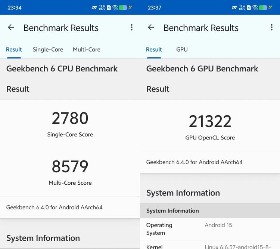This screenshot has width=280, height=249.
Task: Select Result tab on CPU benchmark screen
Action: coord(14,50)
